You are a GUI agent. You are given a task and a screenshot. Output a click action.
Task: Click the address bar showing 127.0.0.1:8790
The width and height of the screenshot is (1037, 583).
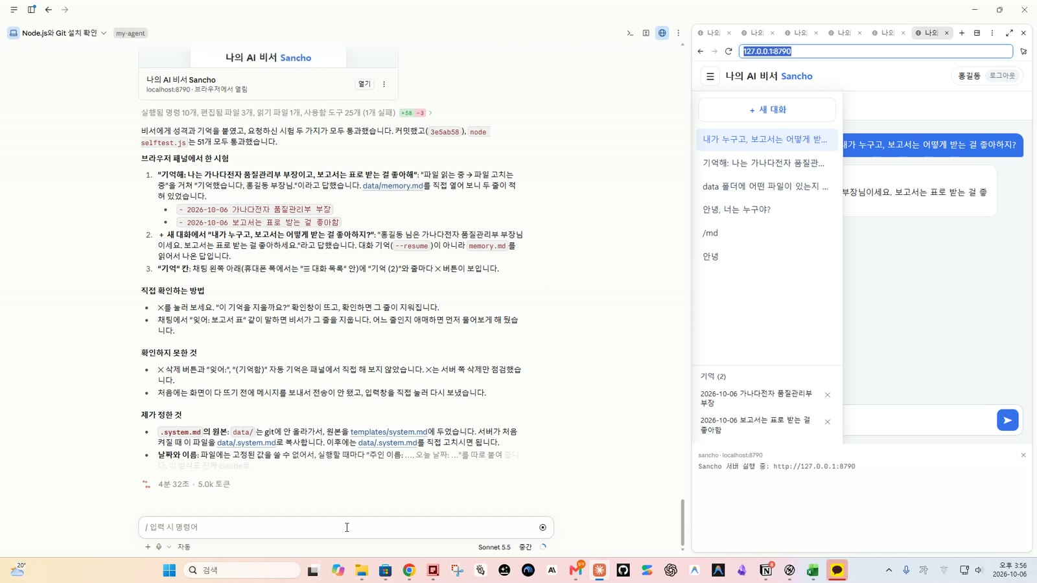tap(876, 51)
